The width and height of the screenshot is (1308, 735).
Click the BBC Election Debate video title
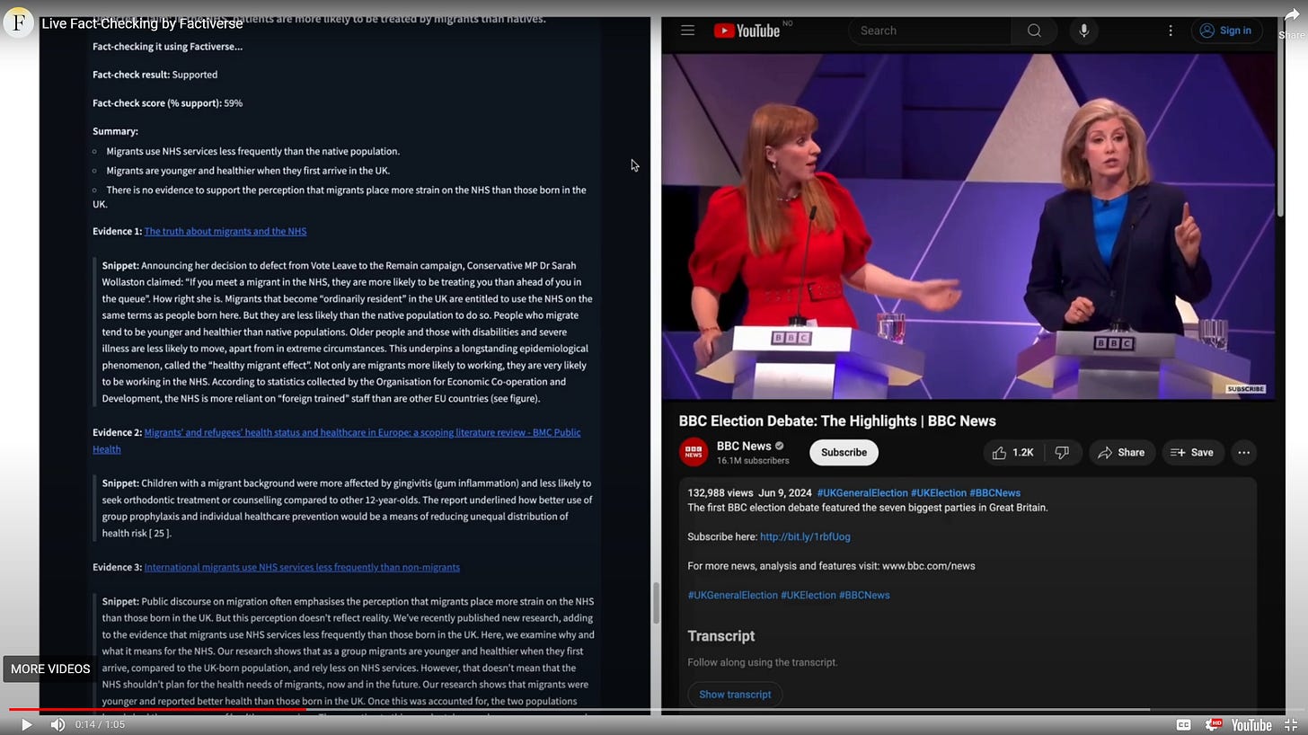[x=837, y=421]
